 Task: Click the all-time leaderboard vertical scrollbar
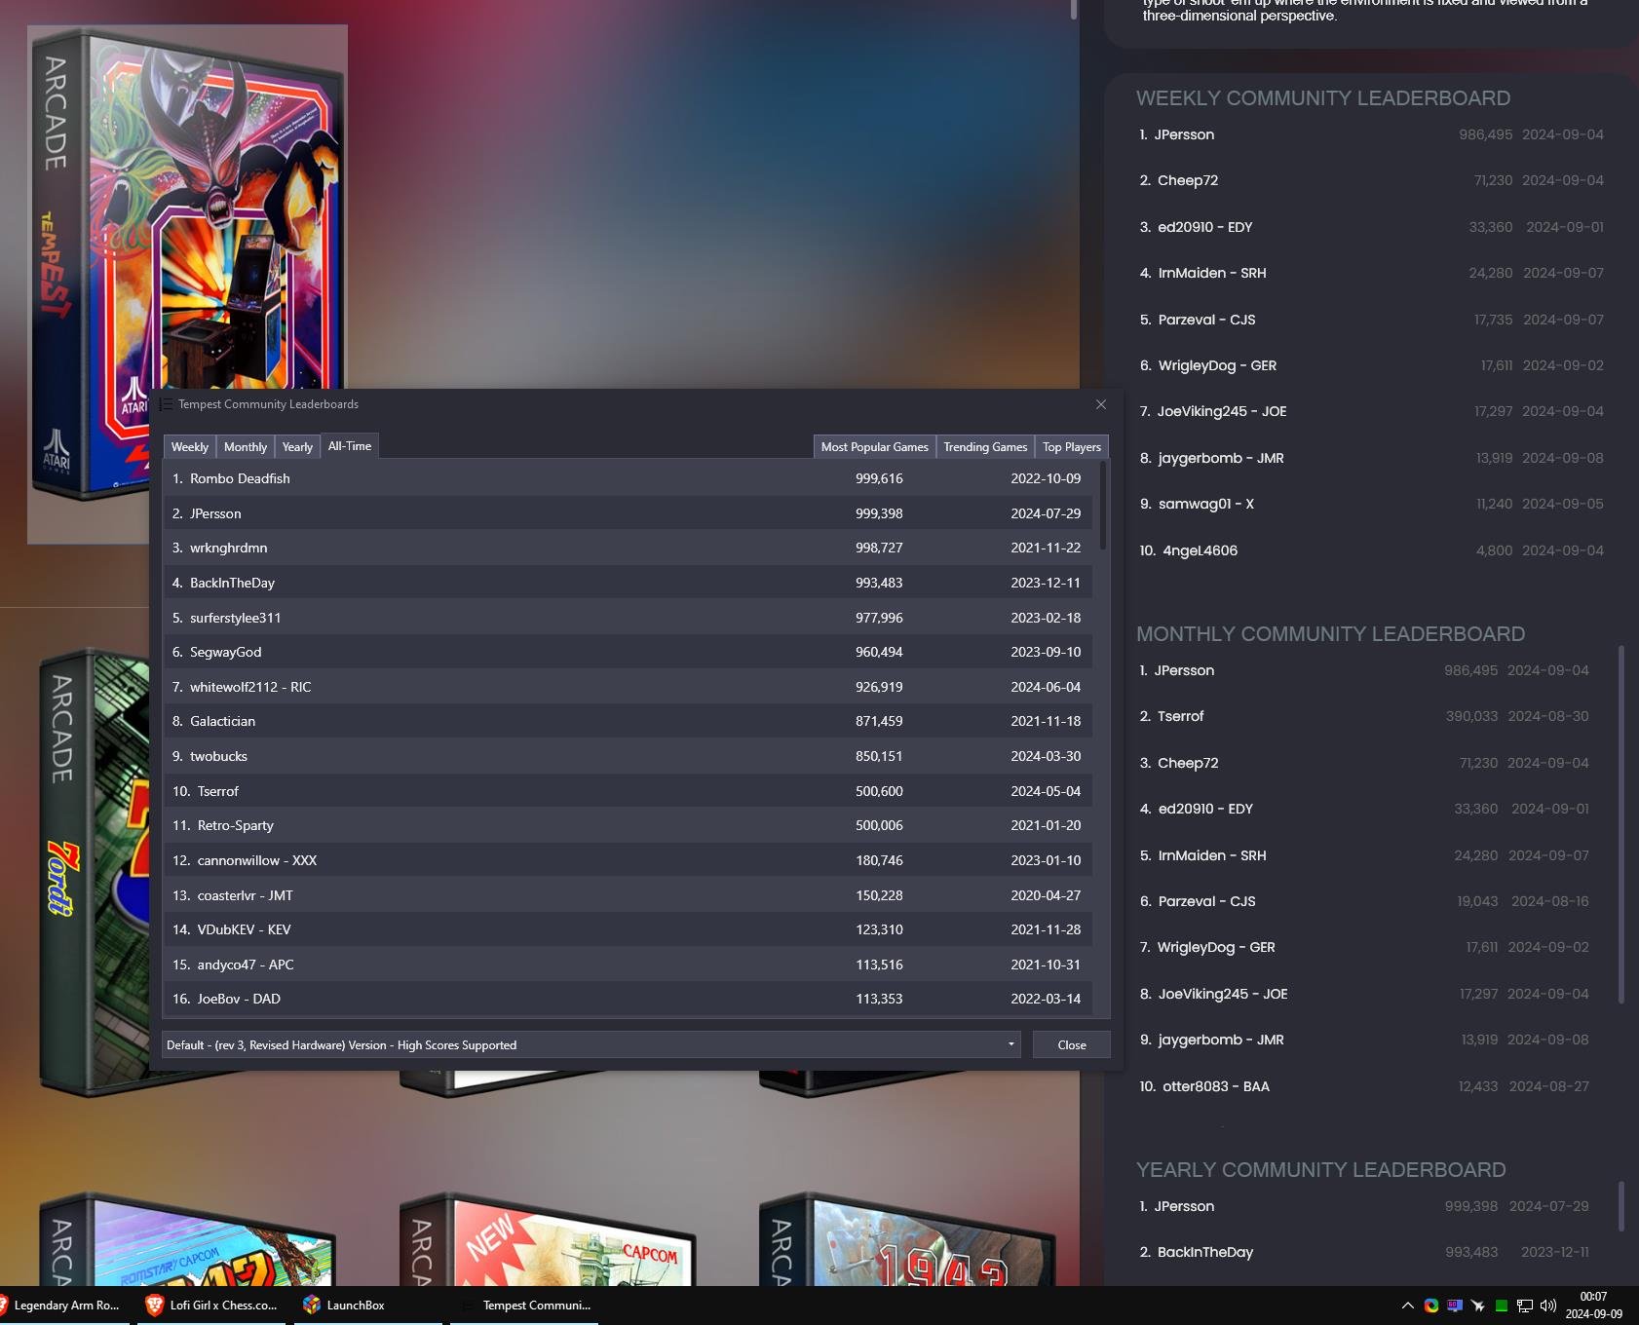pyautogui.click(x=1103, y=507)
